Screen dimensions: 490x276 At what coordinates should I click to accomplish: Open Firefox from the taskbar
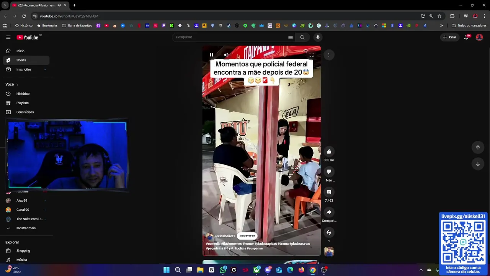pos(301,270)
